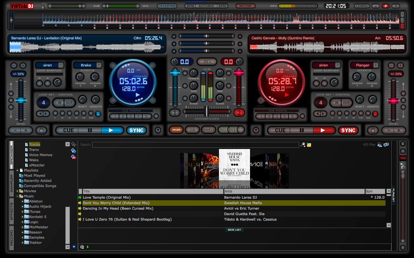Toggle left deck loop sampler R button

pos(39,84)
